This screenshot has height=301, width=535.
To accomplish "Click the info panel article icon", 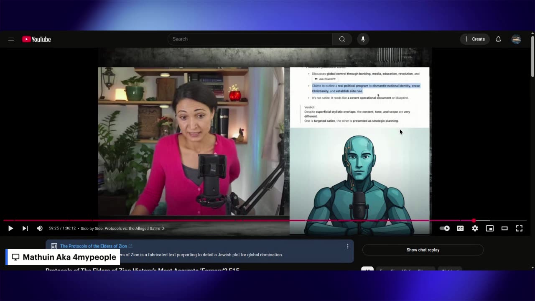I will pyautogui.click(x=54, y=246).
